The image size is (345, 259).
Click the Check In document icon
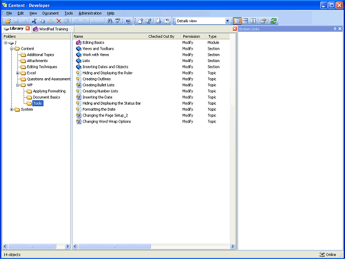click(141, 21)
